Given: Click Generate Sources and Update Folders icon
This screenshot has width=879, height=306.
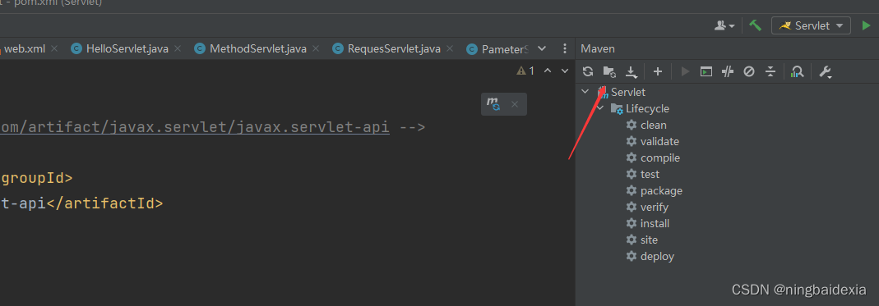Looking at the screenshot, I should pos(609,71).
